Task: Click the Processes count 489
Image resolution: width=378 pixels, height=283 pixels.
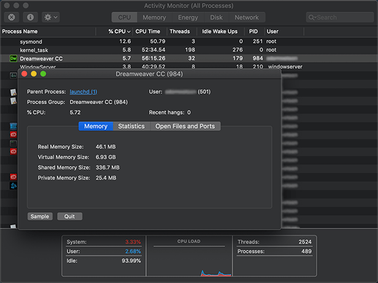Action: (x=306, y=251)
